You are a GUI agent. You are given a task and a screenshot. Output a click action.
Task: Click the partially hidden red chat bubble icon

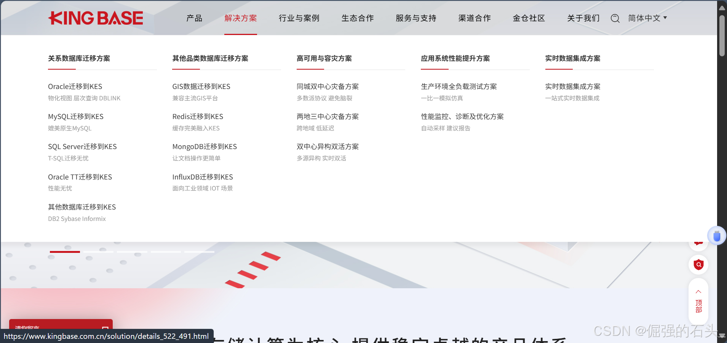click(x=698, y=243)
